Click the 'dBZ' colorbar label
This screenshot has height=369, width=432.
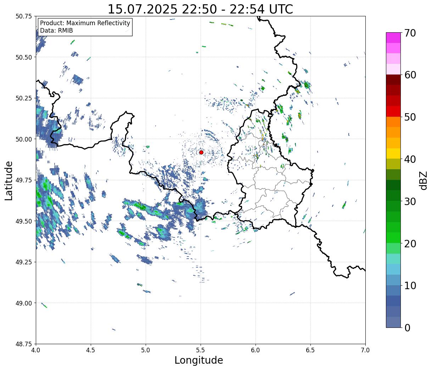coord(423,180)
